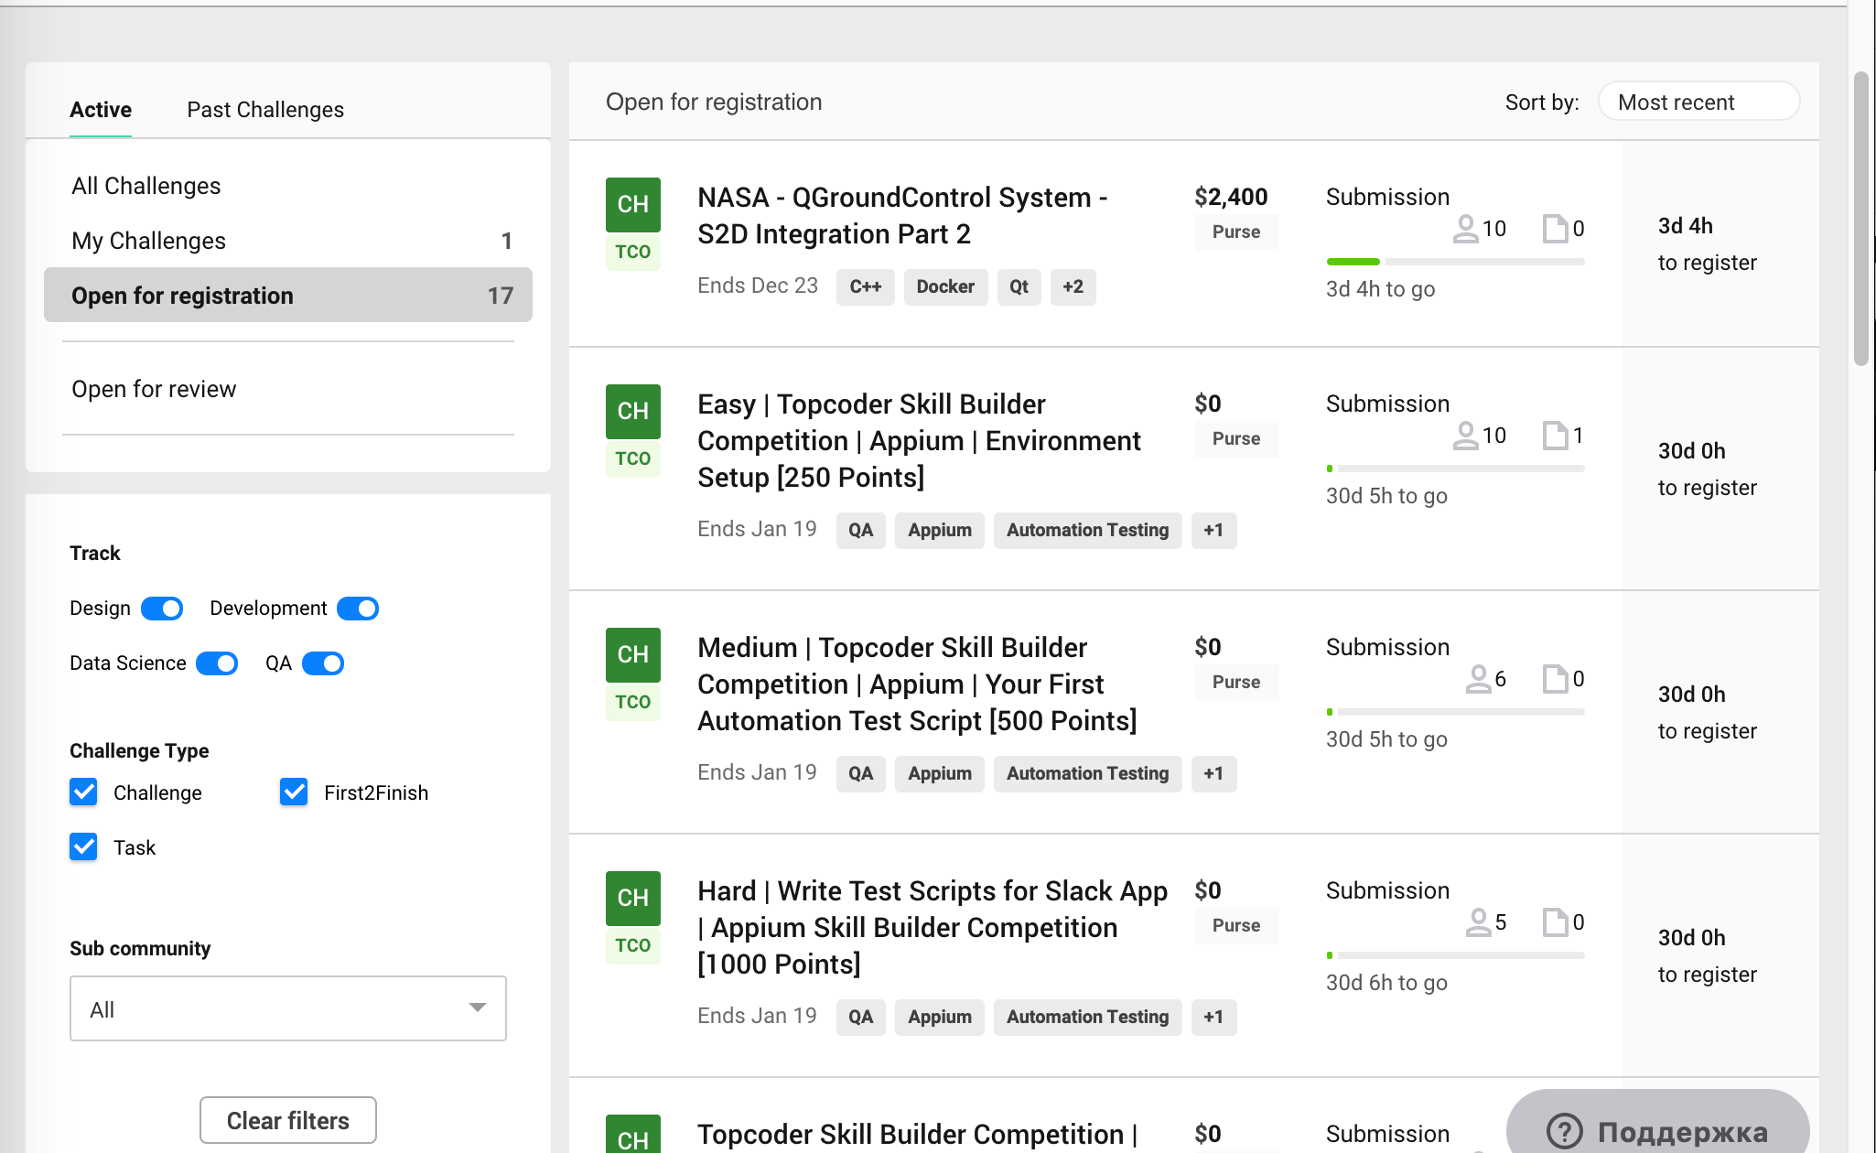Click the Hard Slack App submission progress bar

1455,955
